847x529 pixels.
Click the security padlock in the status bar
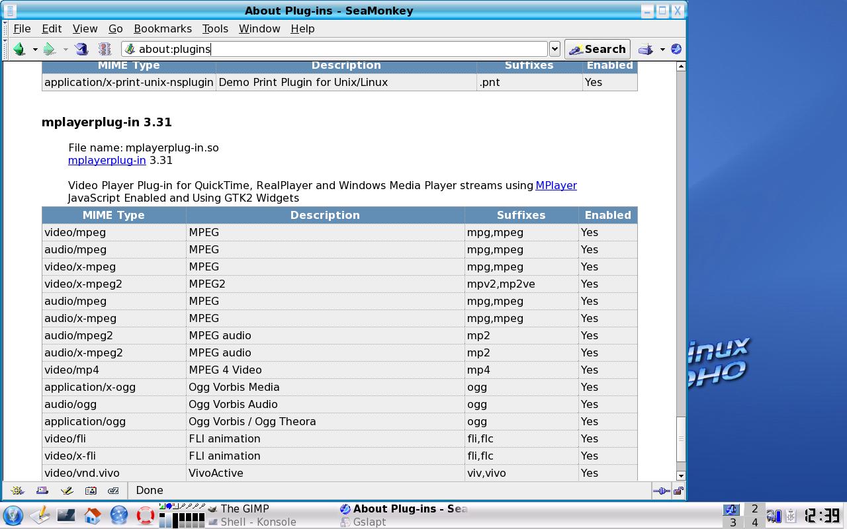click(678, 491)
